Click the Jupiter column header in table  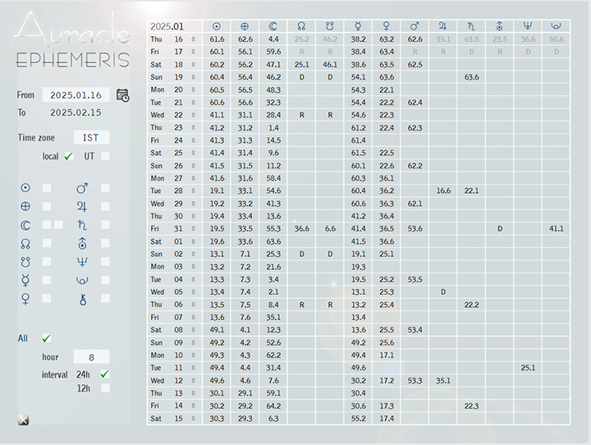tap(442, 26)
